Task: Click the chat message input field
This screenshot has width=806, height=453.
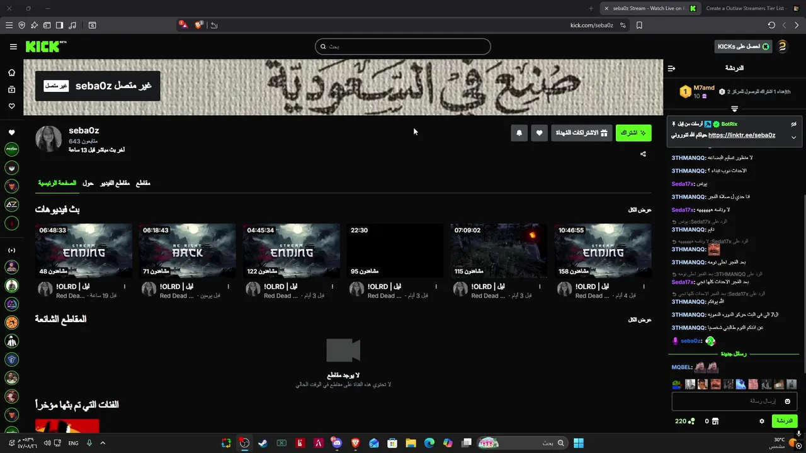Action: pyautogui.click(x=734, y=401)
